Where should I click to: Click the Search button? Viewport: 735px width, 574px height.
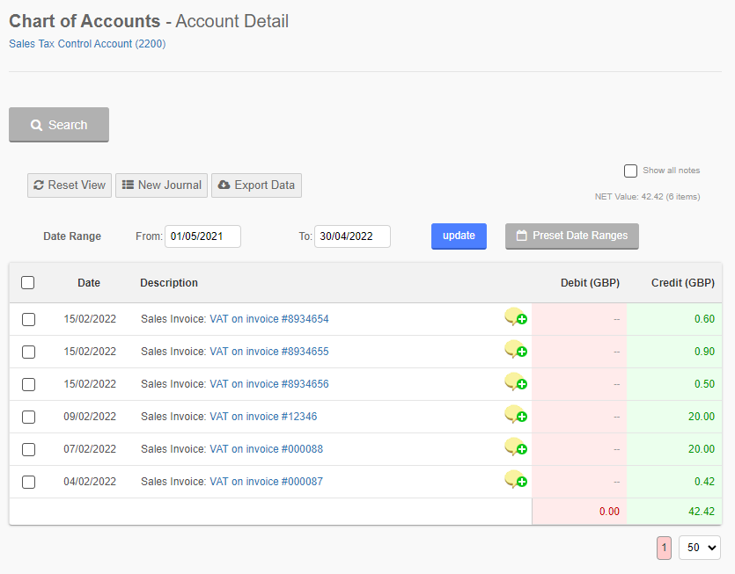click(x=59, y=125)
